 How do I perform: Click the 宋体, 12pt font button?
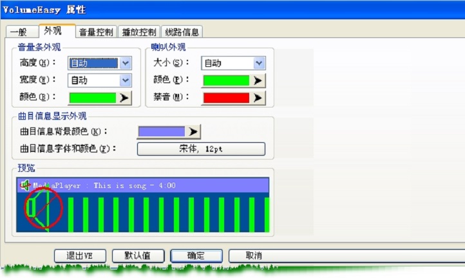pos(201,149)
